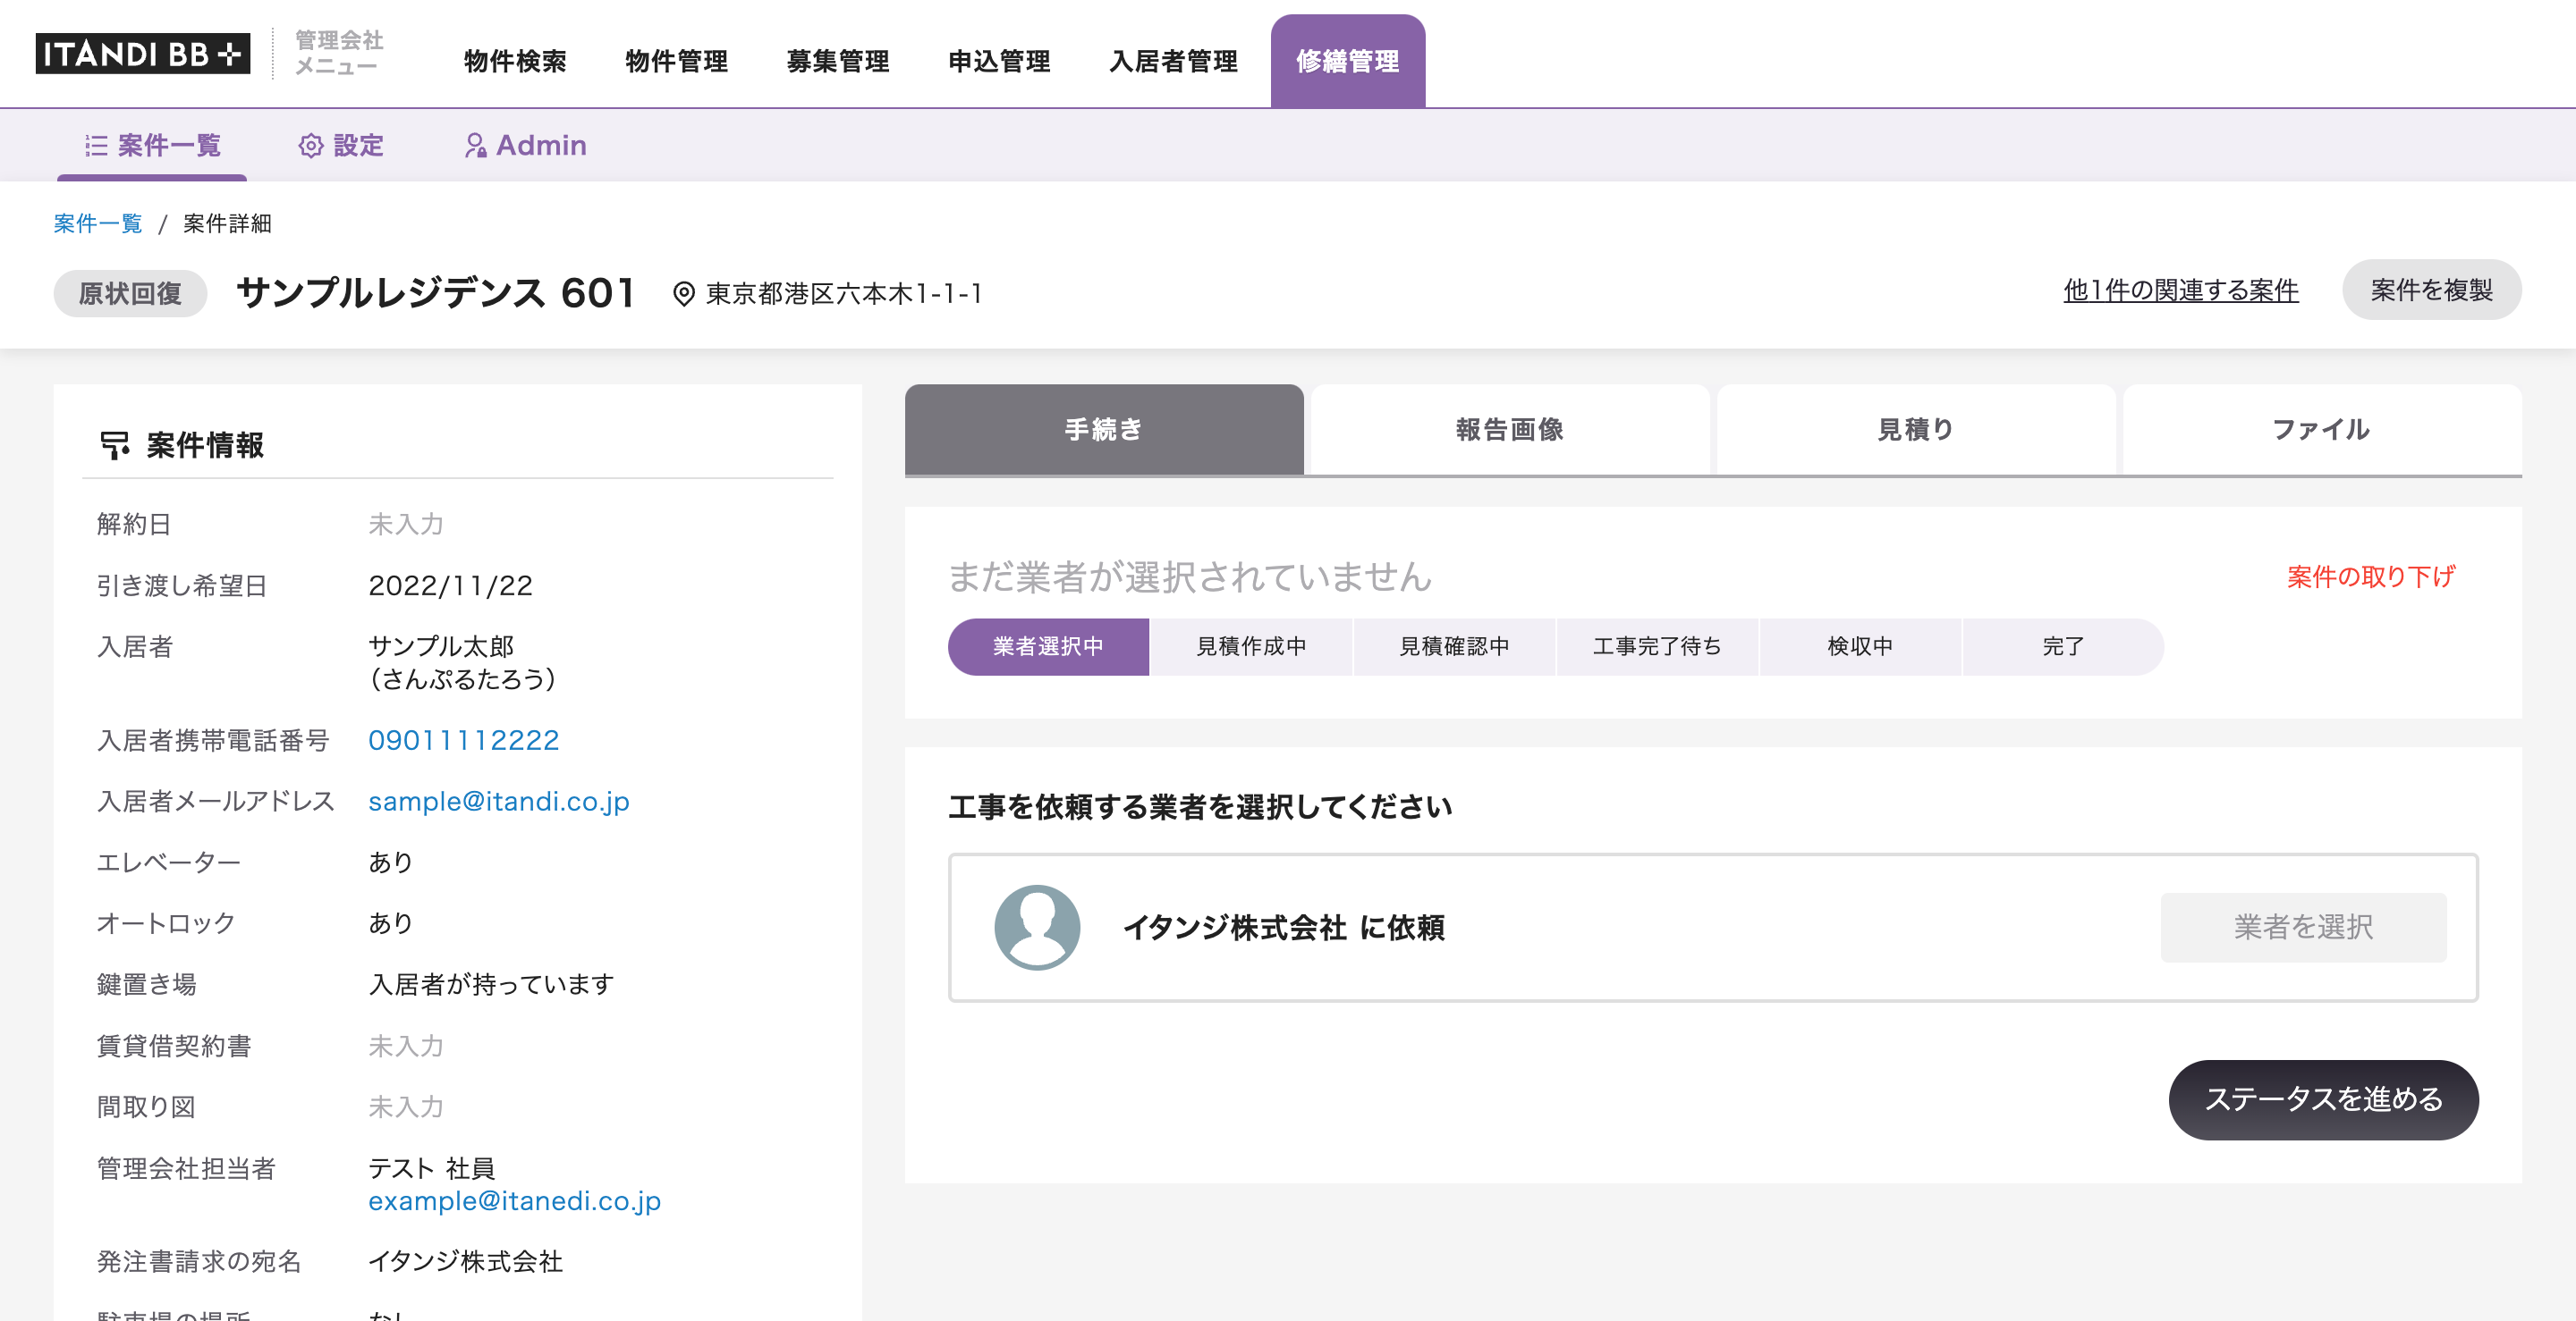Click the 案件を複製 button
The width and height of the screenshot is (2576, 1321).
[2432, 290]
